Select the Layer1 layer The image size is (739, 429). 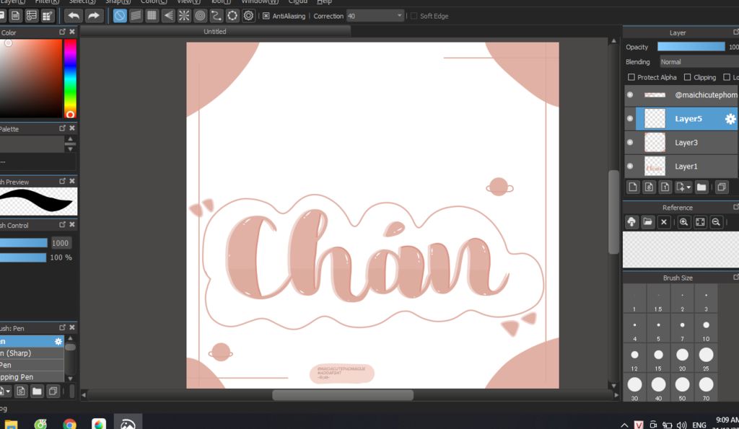681,167
